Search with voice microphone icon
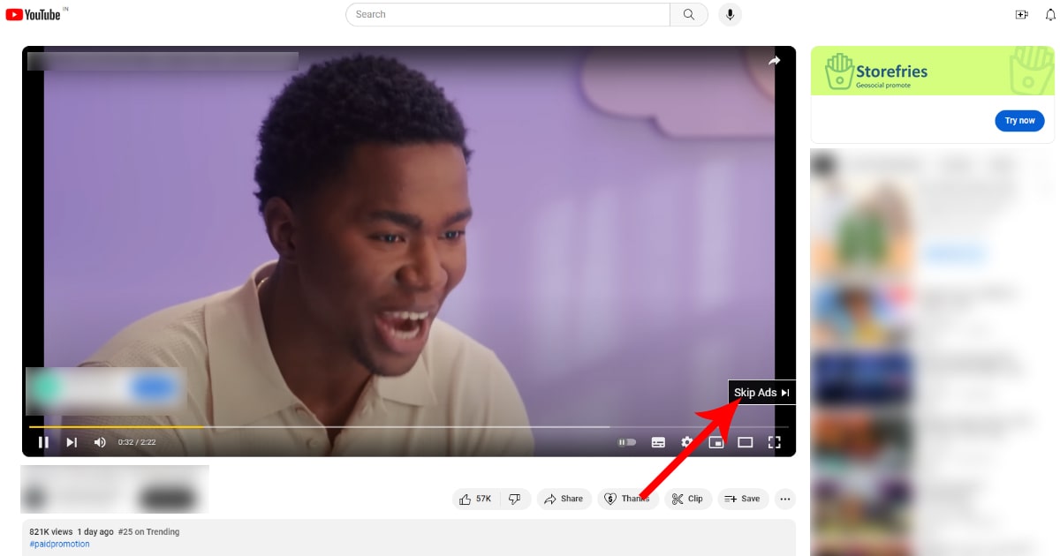Image resolution: width=1060 pixels, height=556 pixels. [x=730, y=14]
